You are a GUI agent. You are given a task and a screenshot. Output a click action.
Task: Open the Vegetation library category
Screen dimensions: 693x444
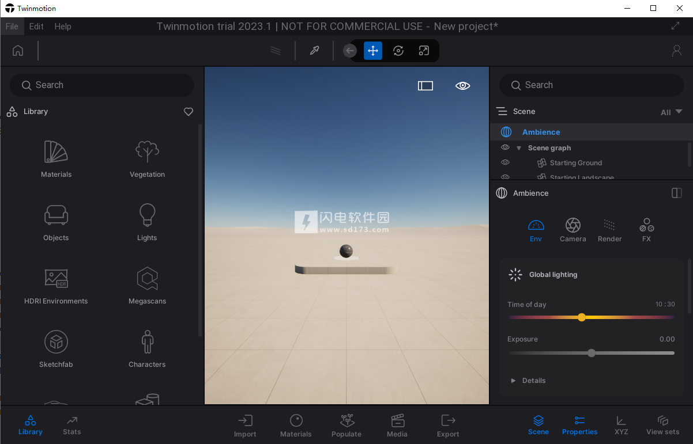pyautogui.click(x=147, y=160)
